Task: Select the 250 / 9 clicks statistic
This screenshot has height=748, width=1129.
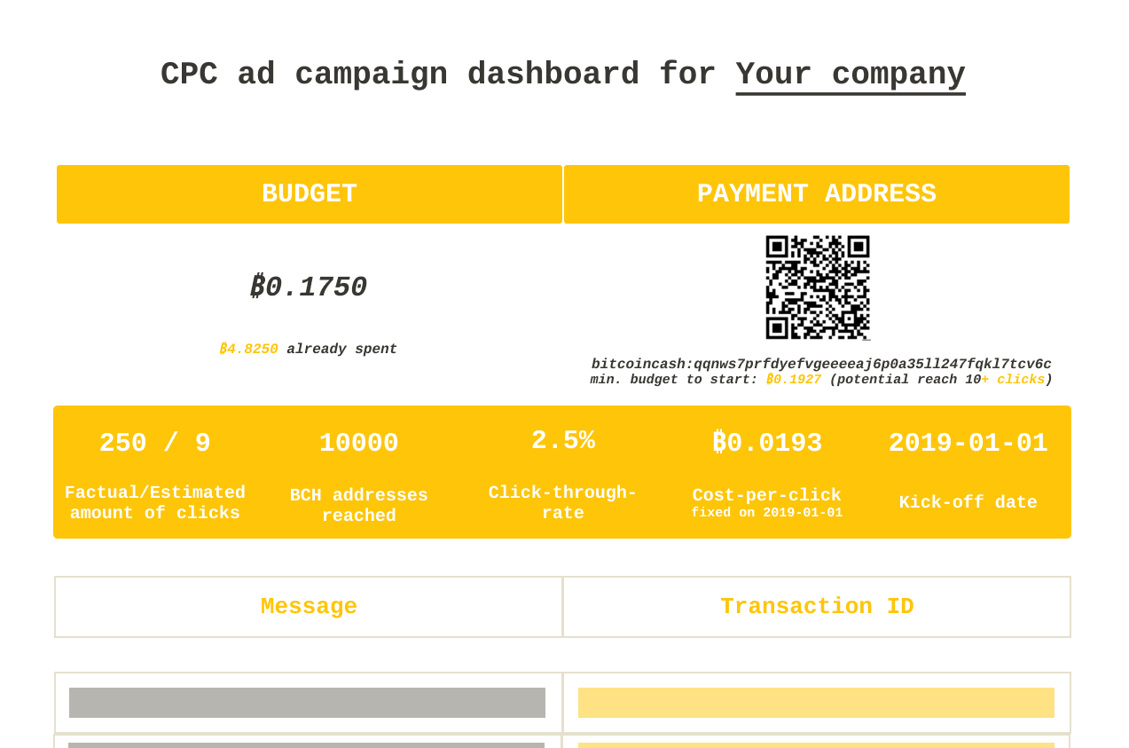Action: pyautogui.click(x=154, y=443)
